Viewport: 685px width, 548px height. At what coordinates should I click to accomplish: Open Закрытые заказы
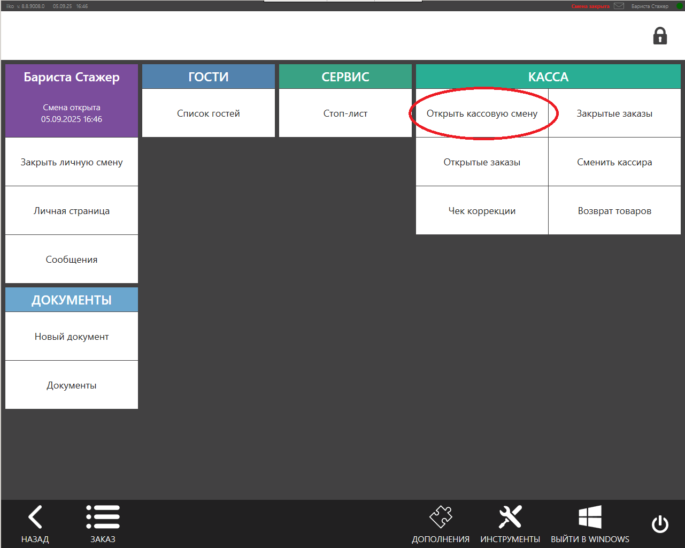click(x=614, y=113)
